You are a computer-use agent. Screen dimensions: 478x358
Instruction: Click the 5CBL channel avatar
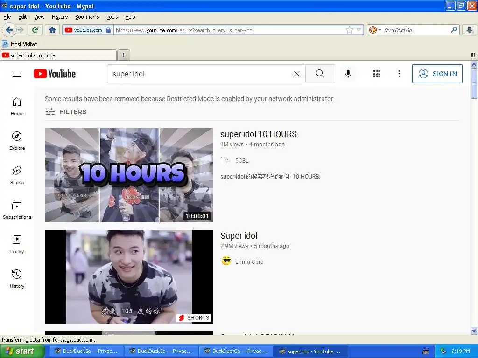click(226, 160)
